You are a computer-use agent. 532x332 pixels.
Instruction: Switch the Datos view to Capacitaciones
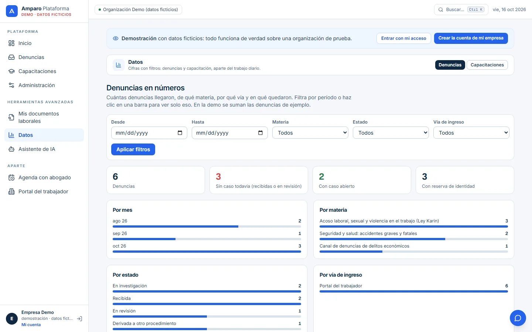487,65
